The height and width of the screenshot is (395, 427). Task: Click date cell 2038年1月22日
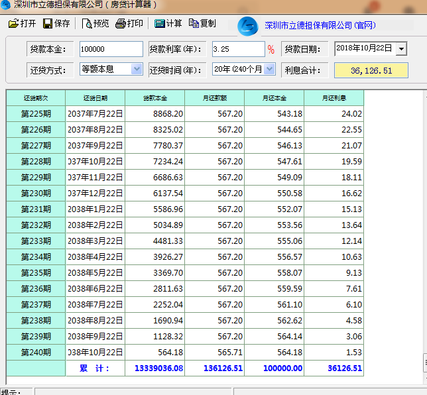pos(95,209)
